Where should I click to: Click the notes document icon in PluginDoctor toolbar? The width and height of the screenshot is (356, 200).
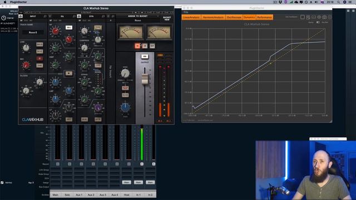pyautogui.click(x=308, y=17)
